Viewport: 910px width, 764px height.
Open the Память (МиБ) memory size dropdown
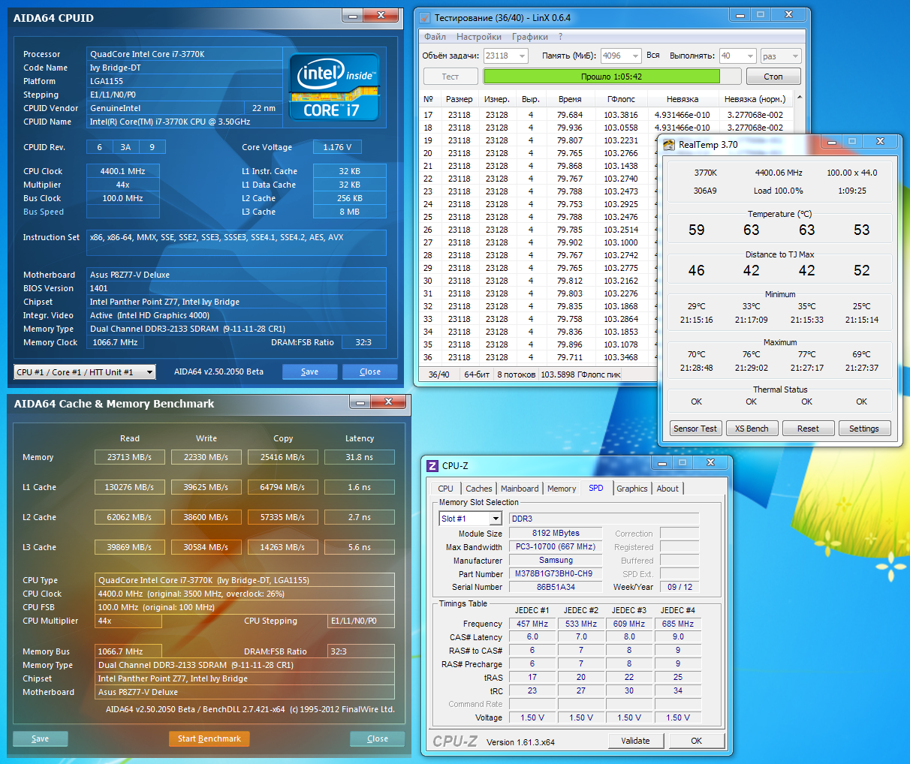[635, 56]
